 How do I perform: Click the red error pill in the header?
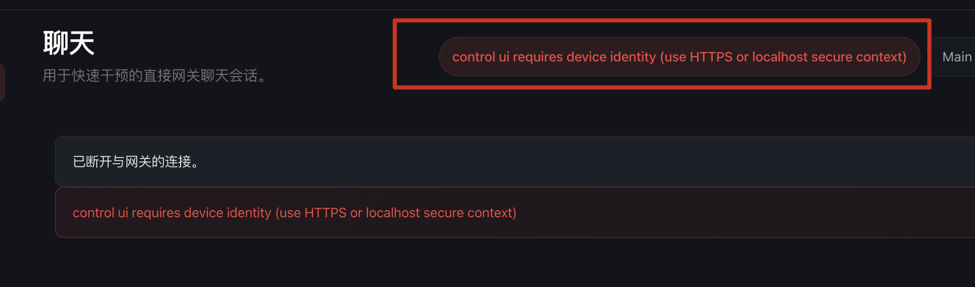[x=679, y=57]
